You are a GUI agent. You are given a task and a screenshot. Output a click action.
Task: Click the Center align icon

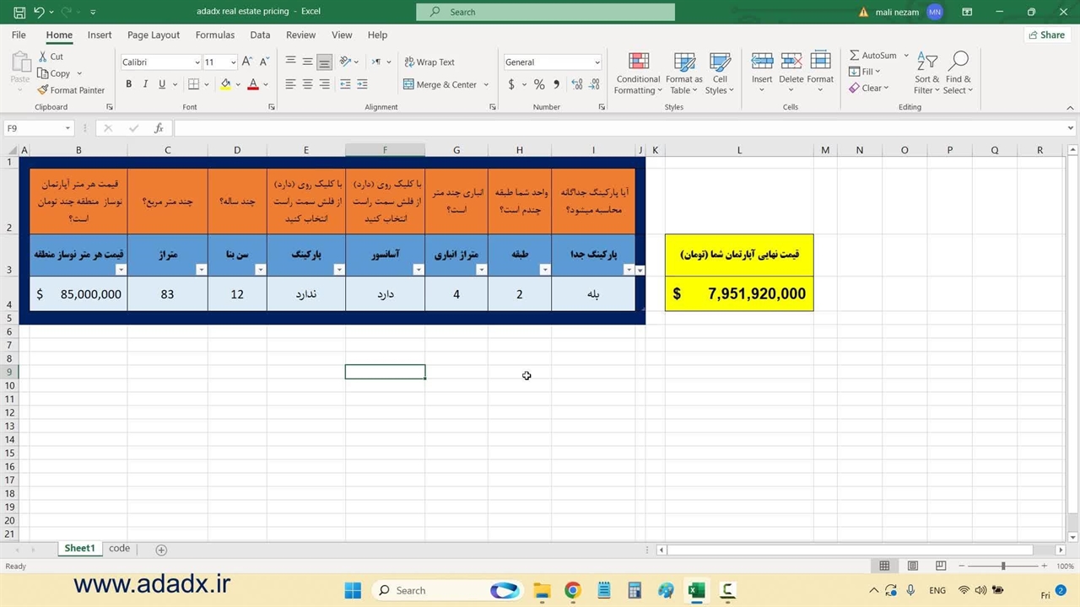tap(307, 84)
